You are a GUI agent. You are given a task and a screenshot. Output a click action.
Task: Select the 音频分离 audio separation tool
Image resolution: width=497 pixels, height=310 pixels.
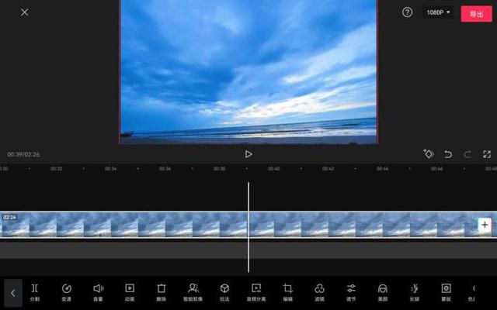coord(256,293)
